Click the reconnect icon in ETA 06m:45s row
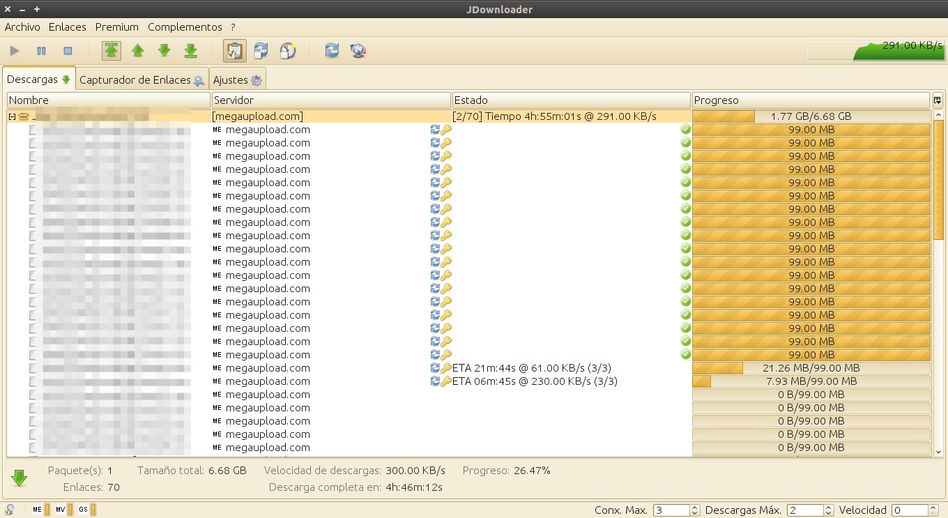The height and width of the screenshot is (518, 948). click(435, 381)
